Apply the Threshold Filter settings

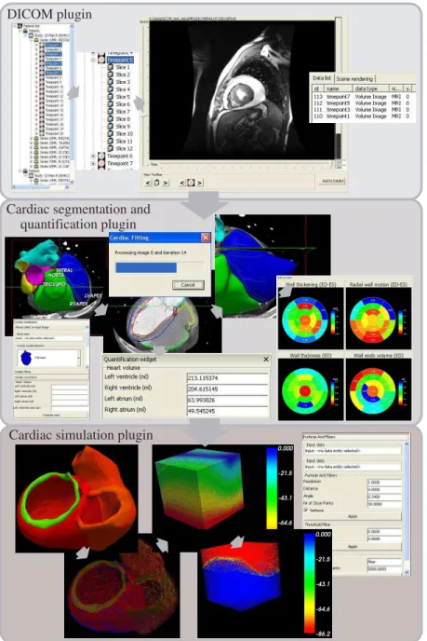pyautogui.click(x=353, y=547)
